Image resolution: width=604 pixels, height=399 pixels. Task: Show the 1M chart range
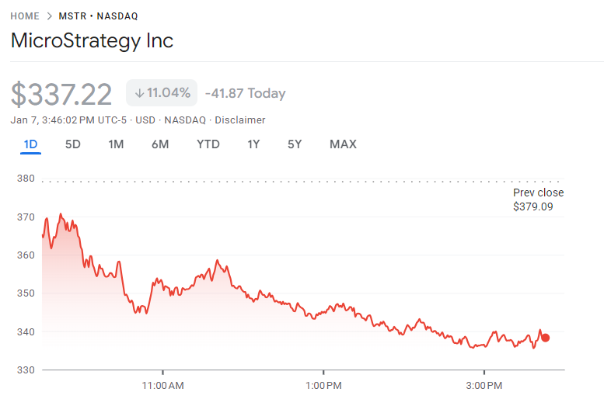click(x=116, y=144)
